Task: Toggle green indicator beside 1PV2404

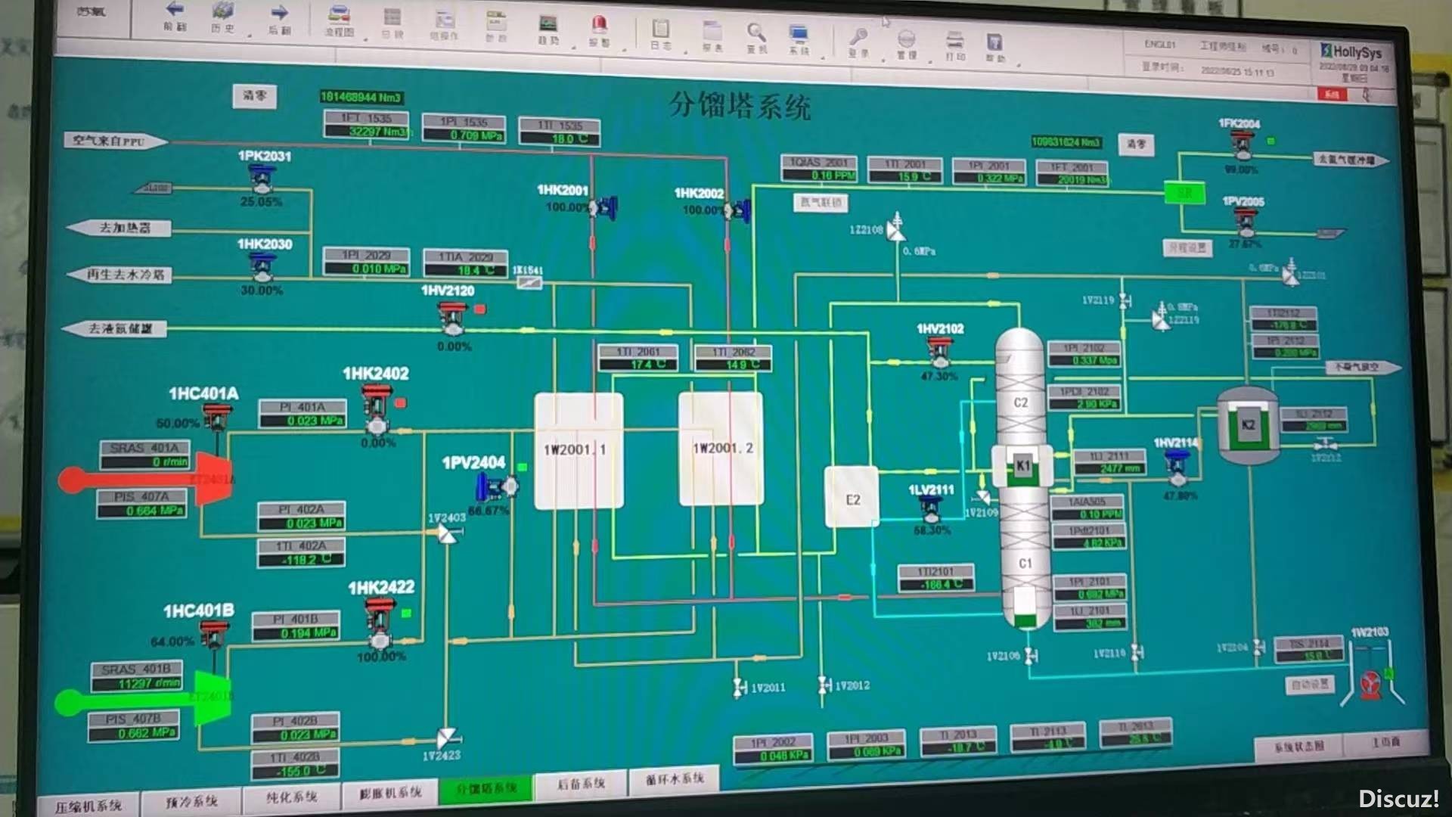Action: pyautogui.click(x=522, y=468)
